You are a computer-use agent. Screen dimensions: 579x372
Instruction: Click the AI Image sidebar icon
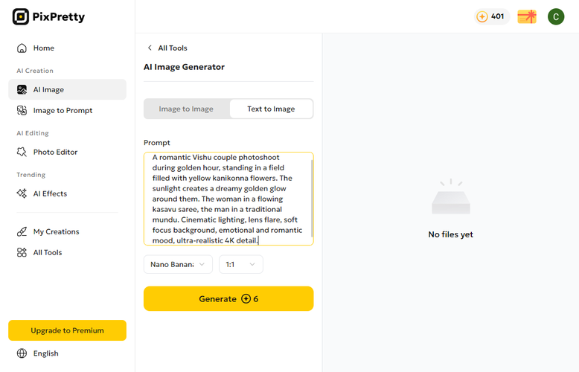click(22, 90)
